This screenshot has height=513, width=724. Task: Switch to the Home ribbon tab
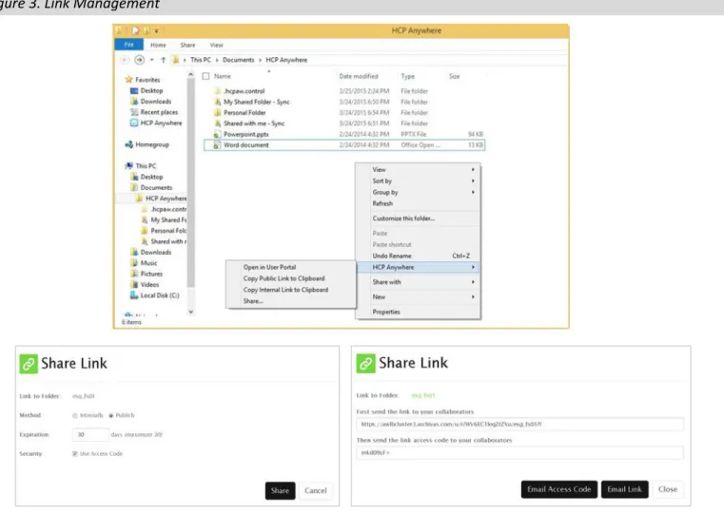[158, 46]
